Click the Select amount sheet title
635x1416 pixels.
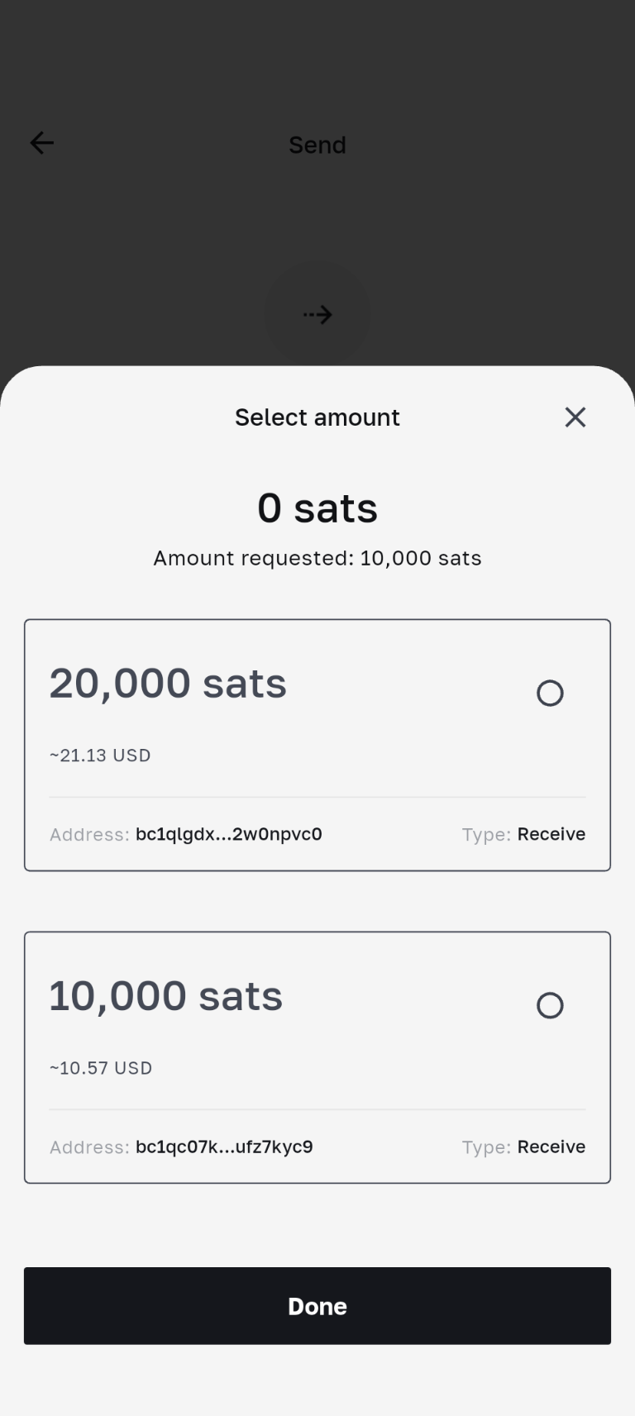click(x=317, y=417)
